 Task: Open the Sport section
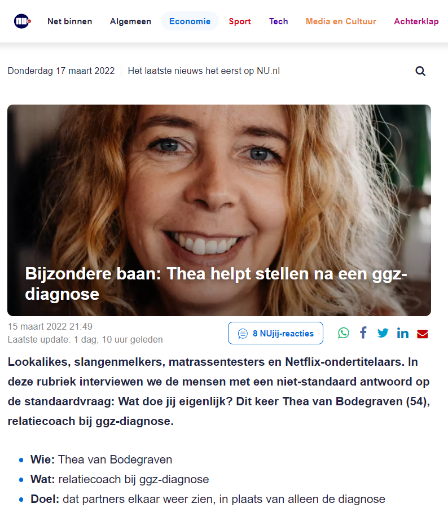point(240,21)
